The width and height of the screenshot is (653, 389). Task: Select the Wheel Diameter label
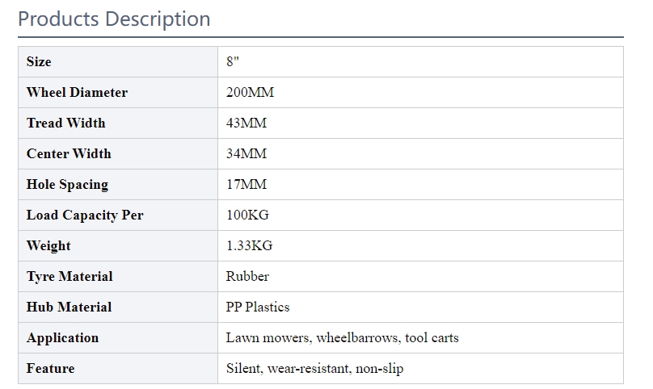(77, 92)
